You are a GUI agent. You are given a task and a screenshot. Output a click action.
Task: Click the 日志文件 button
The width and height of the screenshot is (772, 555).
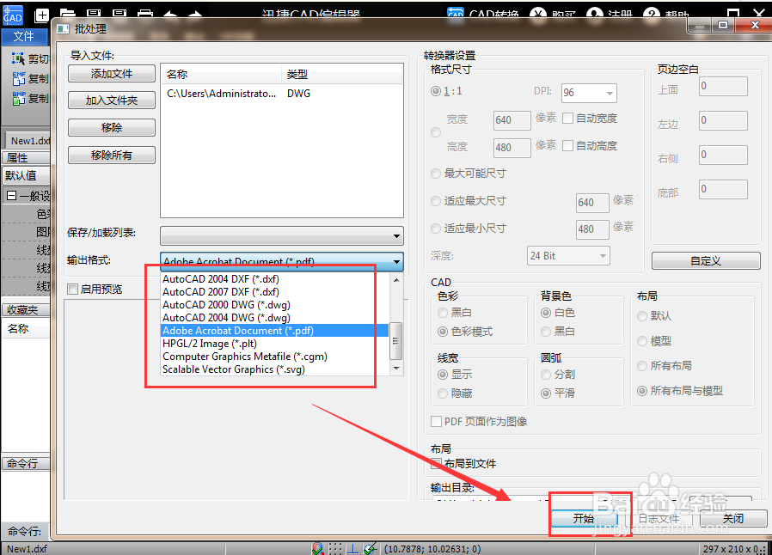click(x=659, y=519)
